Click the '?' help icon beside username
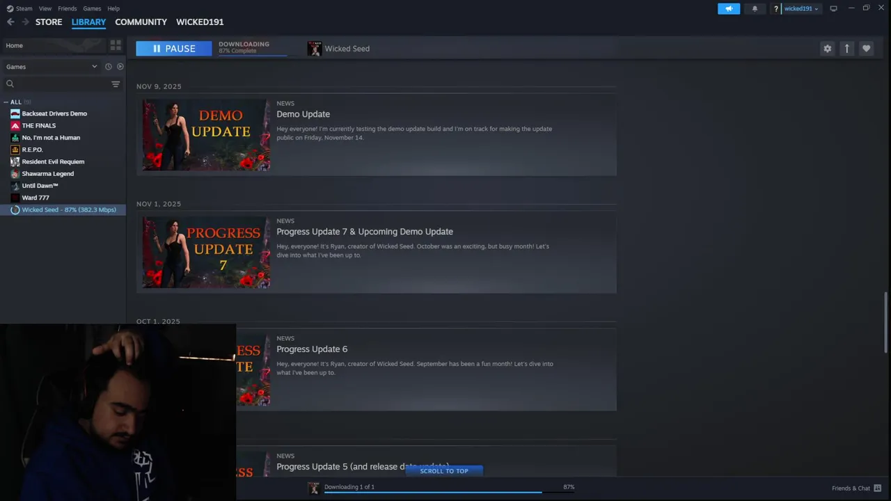Viewport: 891px width, 501px height. [775, 9]
